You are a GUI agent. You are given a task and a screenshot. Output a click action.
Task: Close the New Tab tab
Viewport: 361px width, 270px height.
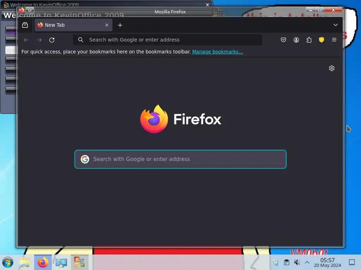tap(106, 25)
